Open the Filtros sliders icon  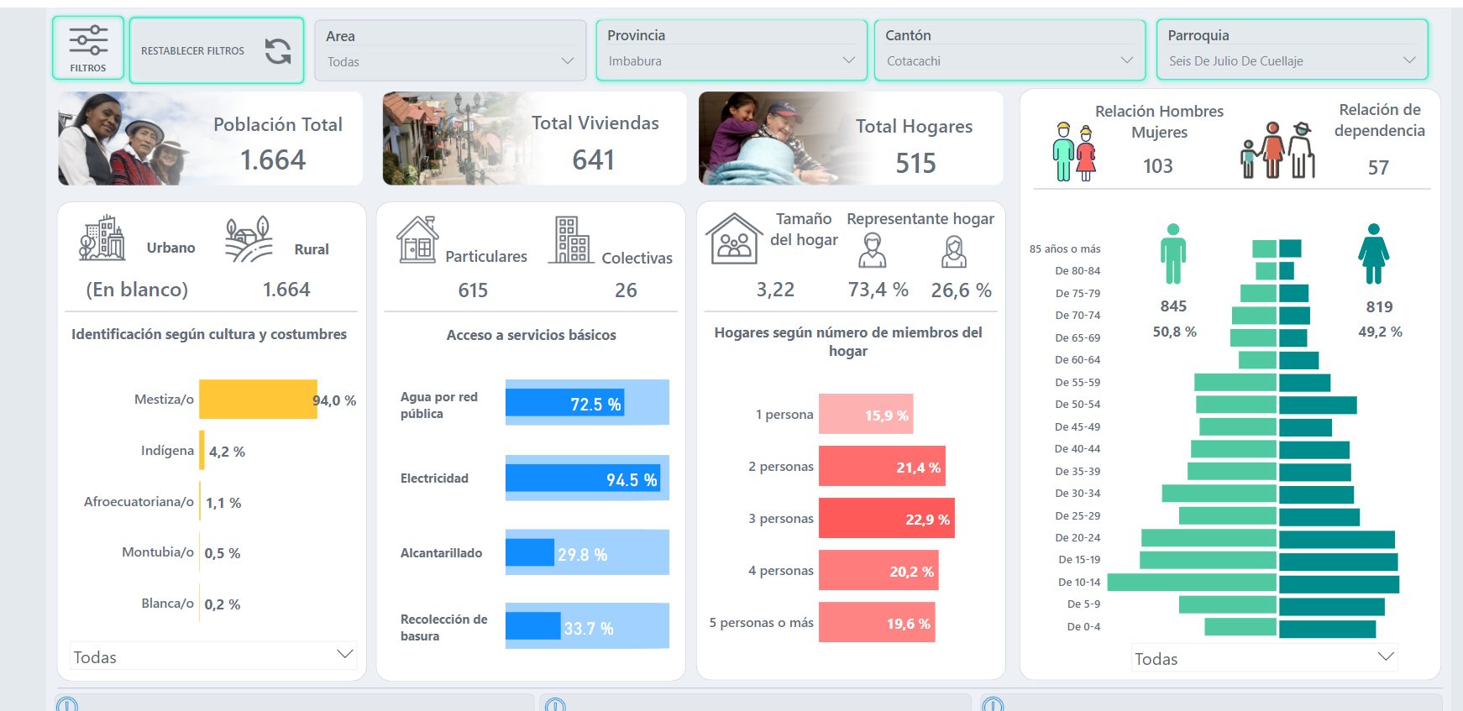(88, 41)
